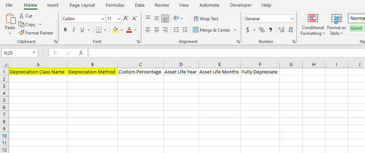Apply the Good cell style
365x153 pixels.
(356, 28)
